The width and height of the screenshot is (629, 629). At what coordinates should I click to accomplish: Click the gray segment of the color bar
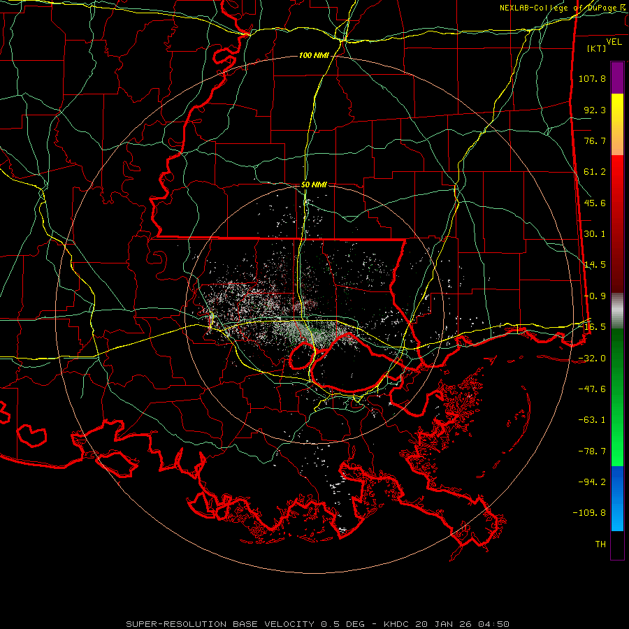click(x=617, y=311)
